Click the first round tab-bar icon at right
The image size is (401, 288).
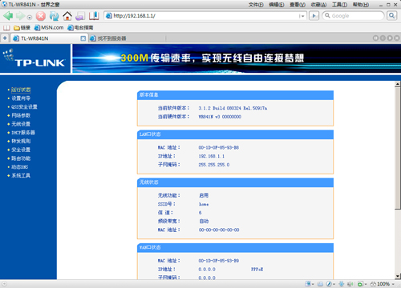(x=375, y=38)
